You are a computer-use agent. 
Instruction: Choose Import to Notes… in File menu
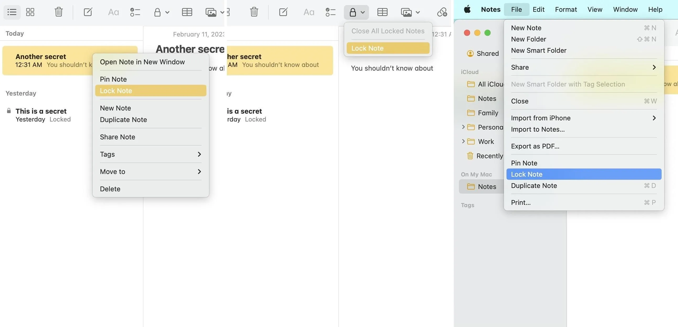tap(584, 129)
